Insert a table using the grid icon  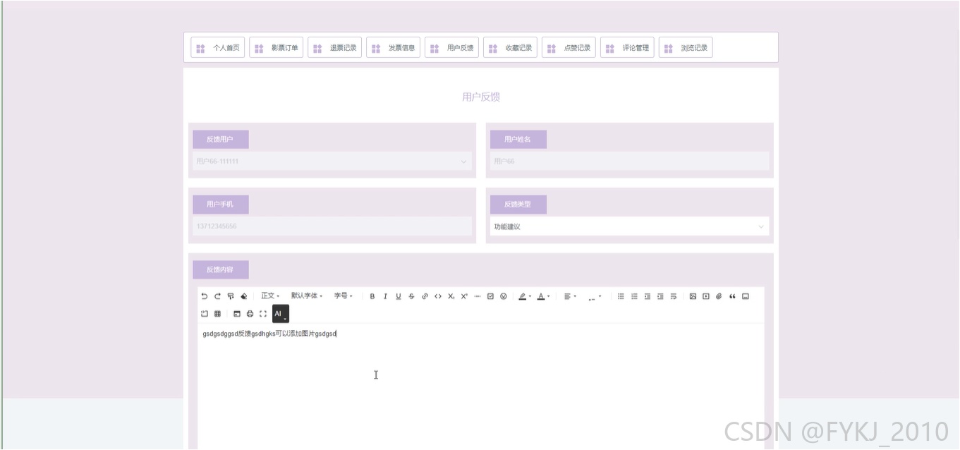(217, 314)
